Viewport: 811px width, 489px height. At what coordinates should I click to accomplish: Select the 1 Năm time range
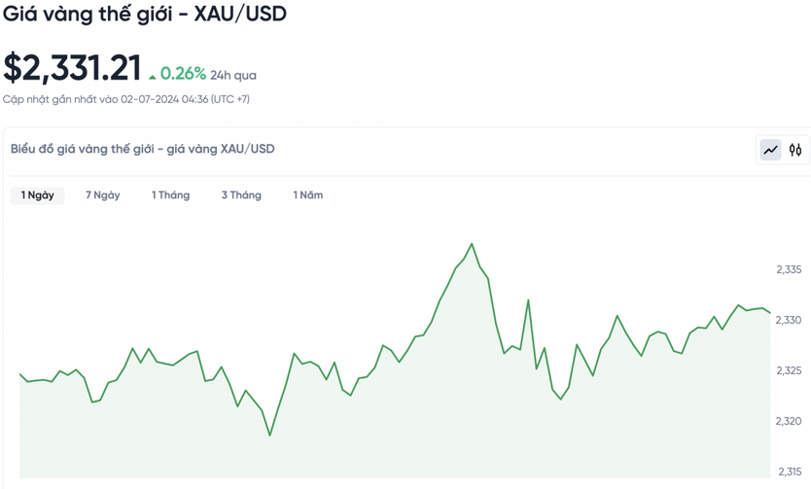coord(307,195)
